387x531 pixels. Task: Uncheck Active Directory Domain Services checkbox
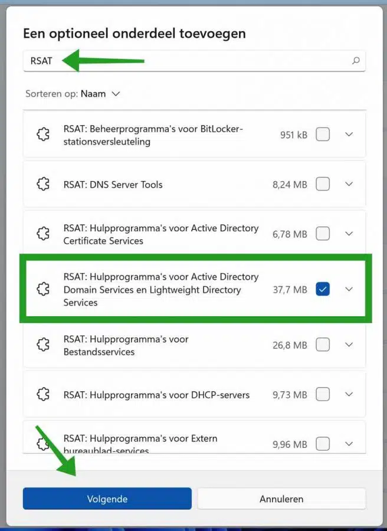pos(323,289)
